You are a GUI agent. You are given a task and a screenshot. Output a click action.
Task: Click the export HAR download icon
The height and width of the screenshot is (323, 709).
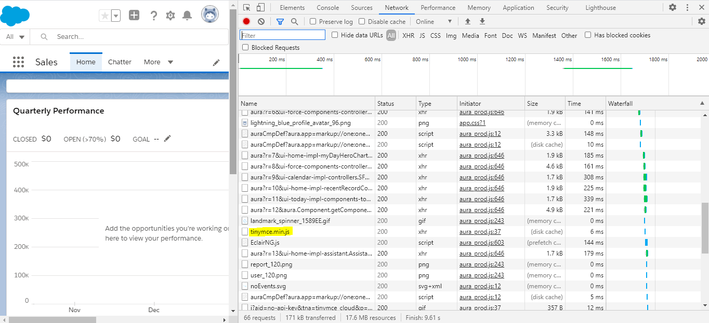482,21
